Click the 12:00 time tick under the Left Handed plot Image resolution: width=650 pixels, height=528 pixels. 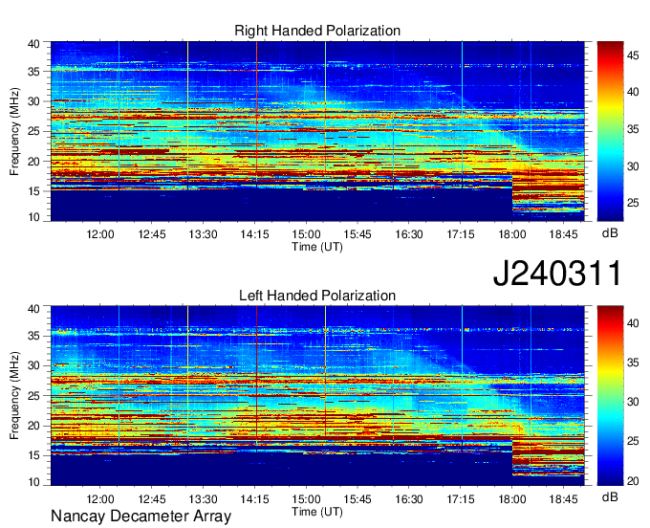point(100,499)
